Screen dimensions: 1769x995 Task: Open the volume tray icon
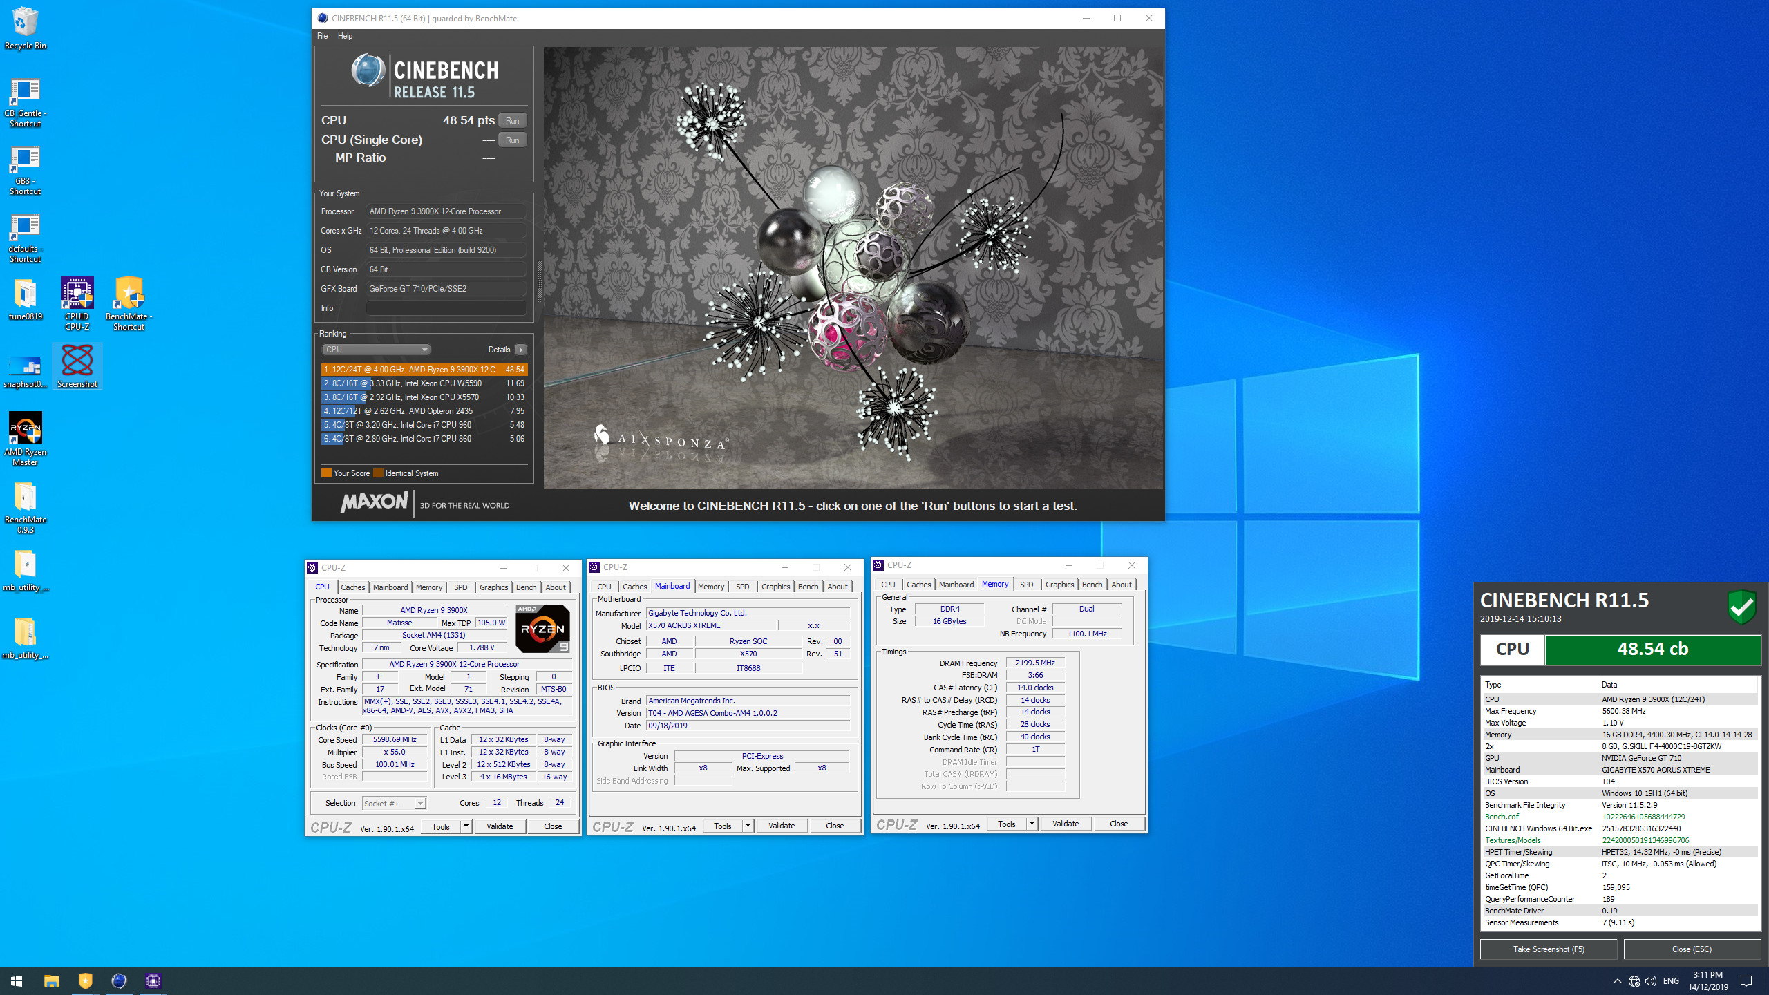tap(1651, 981)
